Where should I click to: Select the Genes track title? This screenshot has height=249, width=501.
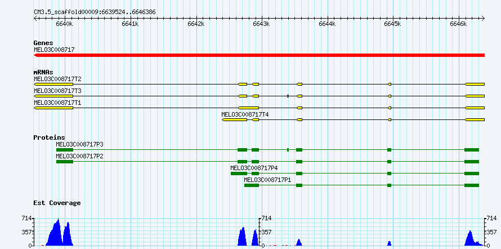tap(43, 43)
